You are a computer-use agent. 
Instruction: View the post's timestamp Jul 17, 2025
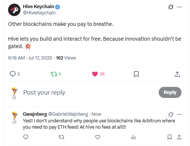(x=40, y=58)
